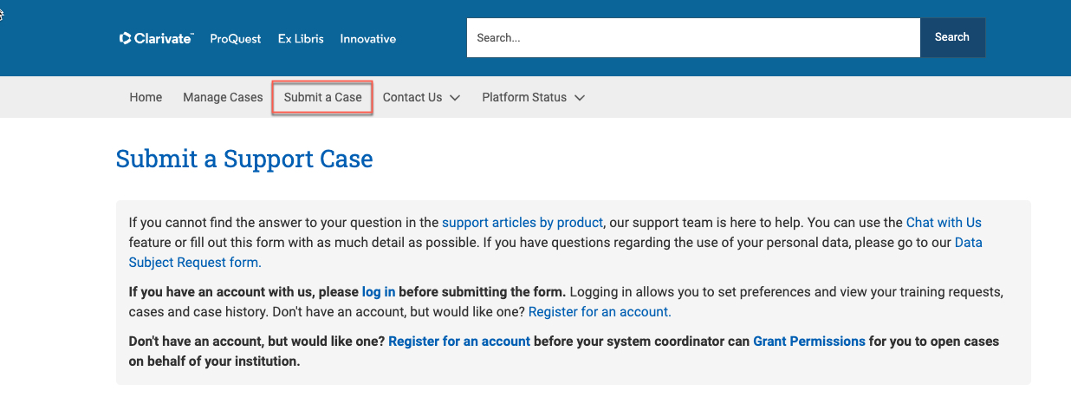Viewport: 1071px width, 397px height.
Task: Open the Innovative brand link
Action: click(368, 39)
